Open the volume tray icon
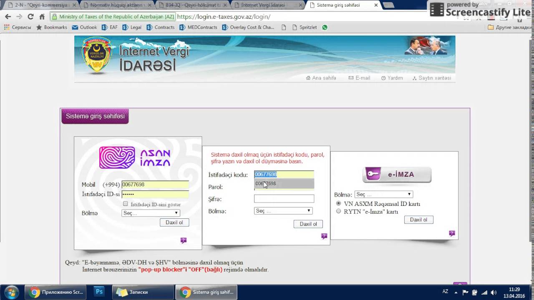 point(494,292)
